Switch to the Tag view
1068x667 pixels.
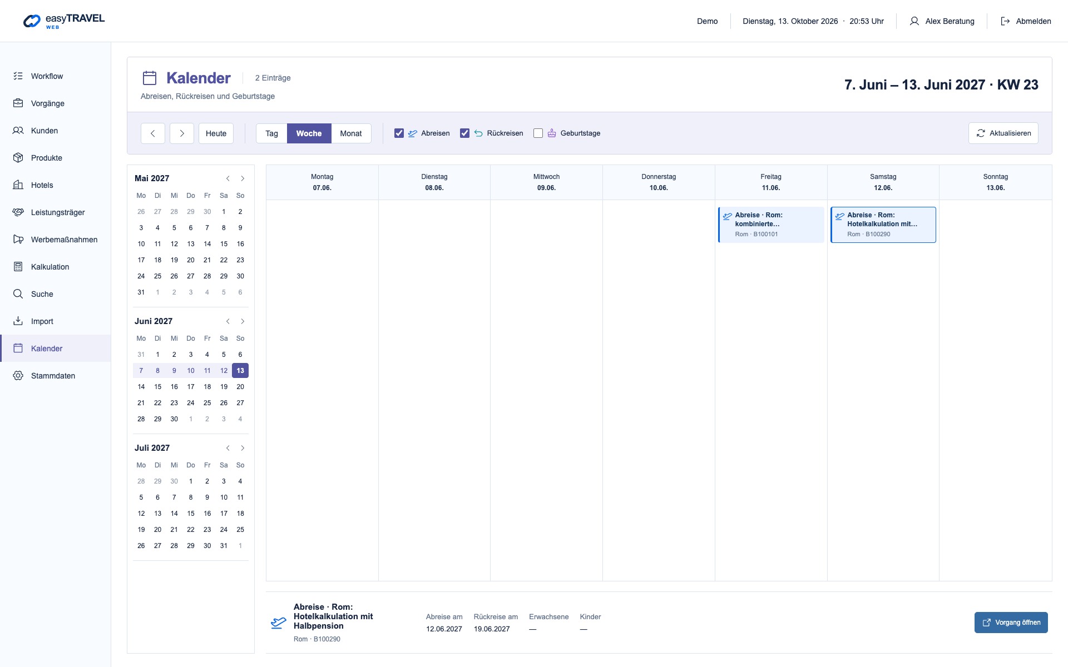click(271, 133)
